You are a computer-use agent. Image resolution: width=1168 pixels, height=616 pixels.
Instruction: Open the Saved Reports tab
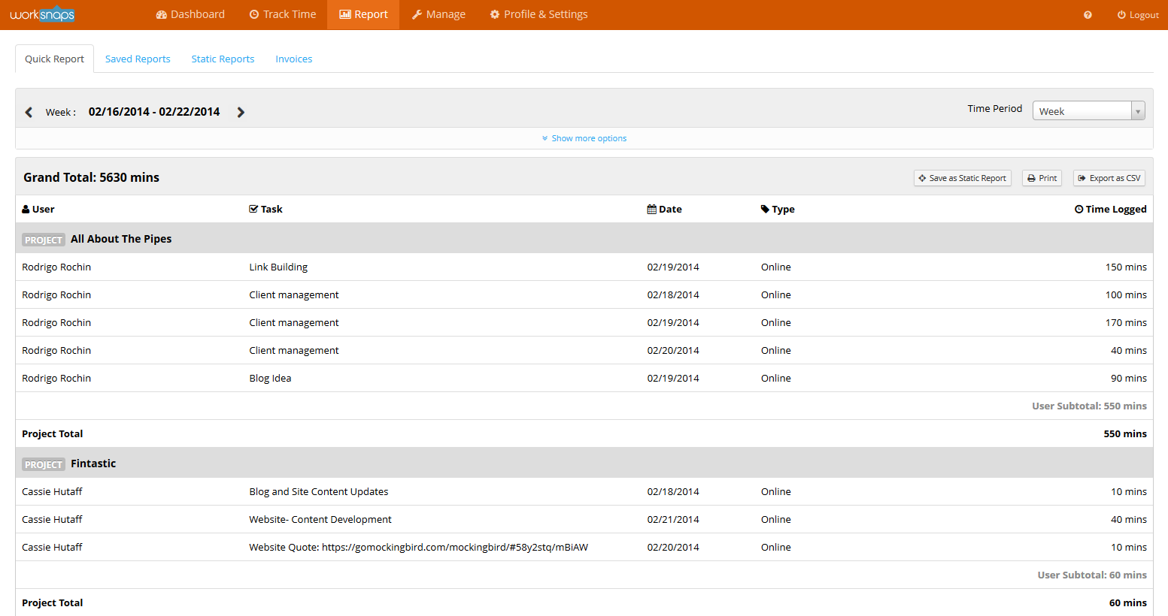click(138, 59)
